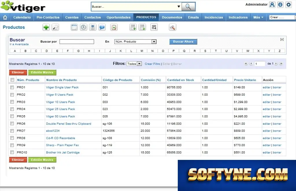The width and height of the screenshot is (296, 191).
Task: Open the Pre-Contactos tab
Action: point(48,18)
